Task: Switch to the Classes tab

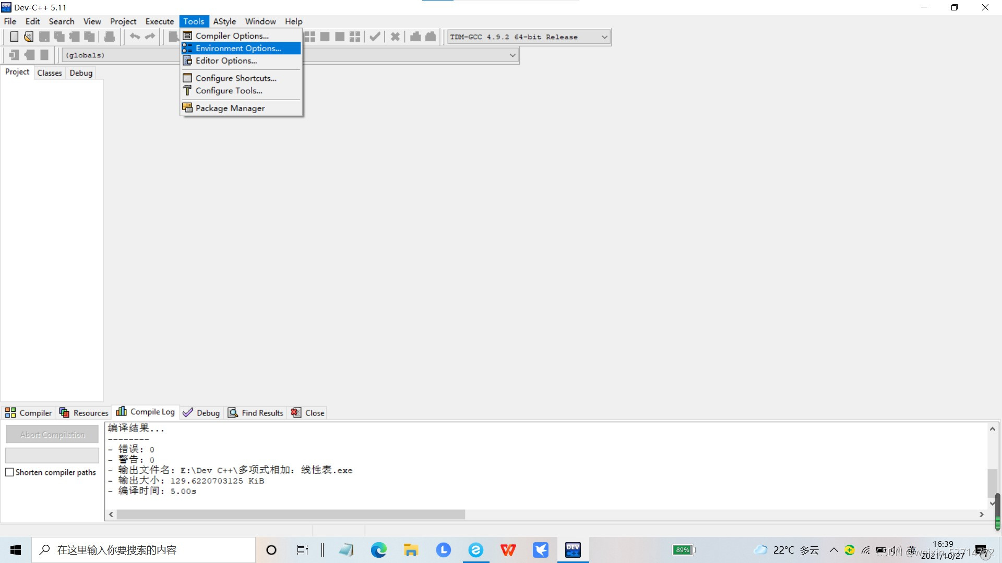Action: (50, 73)
